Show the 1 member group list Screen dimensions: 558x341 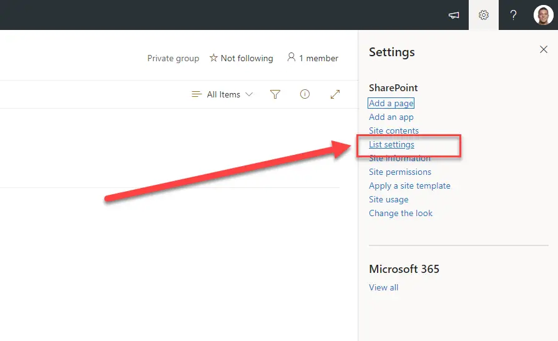(312, 58)
